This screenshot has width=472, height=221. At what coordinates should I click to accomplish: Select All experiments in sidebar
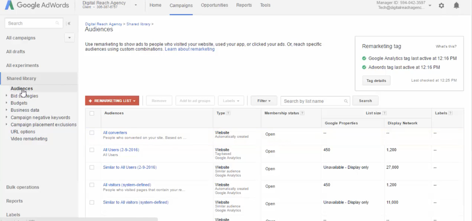[23, 66]
